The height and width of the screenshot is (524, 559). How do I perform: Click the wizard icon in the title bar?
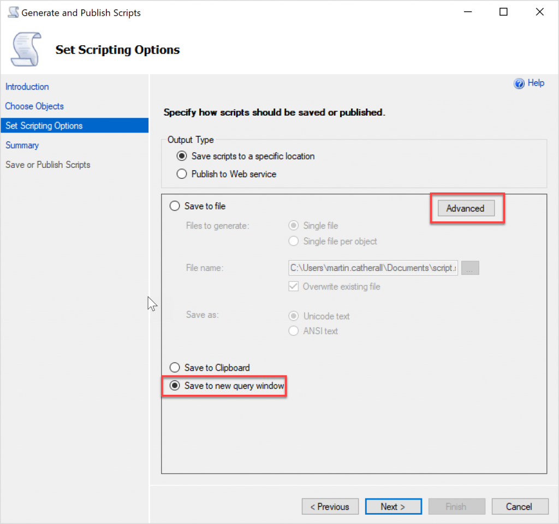13,13
